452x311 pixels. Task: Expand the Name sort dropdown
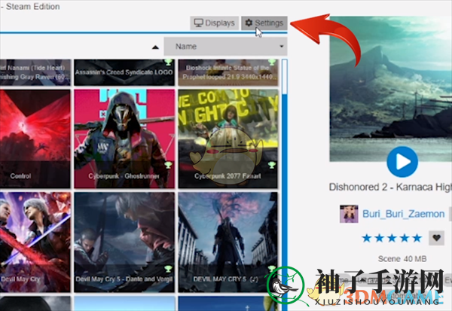pos(225,47)
